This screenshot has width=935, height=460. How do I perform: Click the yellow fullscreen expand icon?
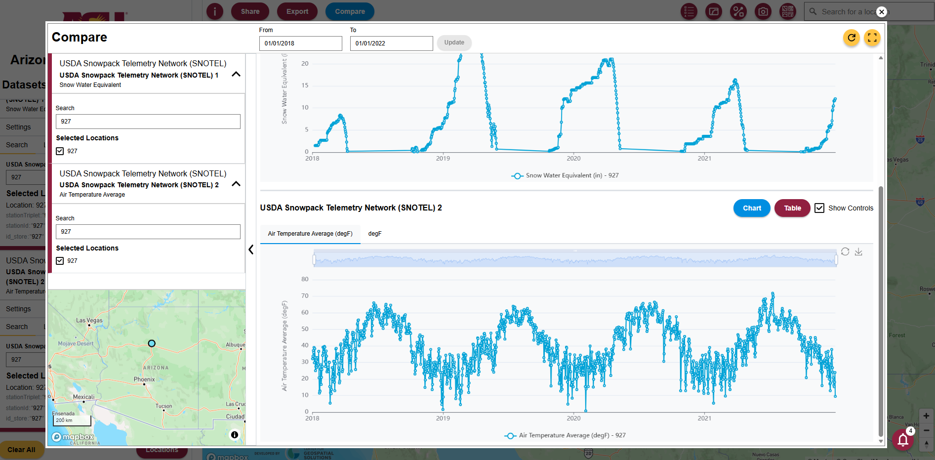pos(872,38)
